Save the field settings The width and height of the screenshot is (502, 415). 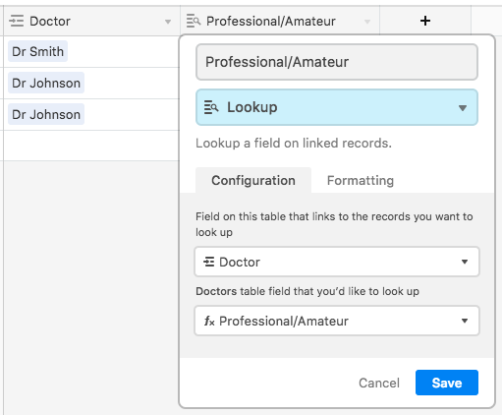[x=447, y=383]
